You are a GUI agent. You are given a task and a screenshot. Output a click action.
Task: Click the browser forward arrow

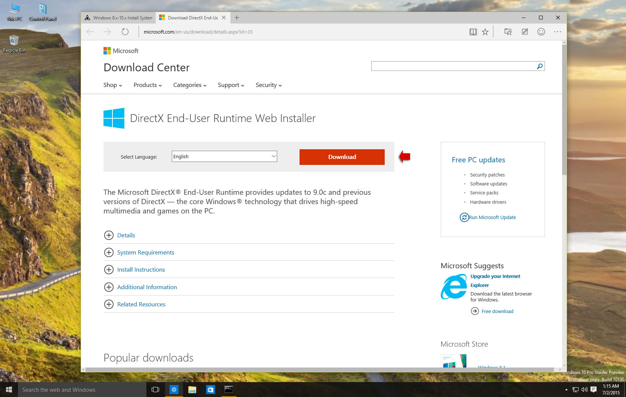pos(107,32)
